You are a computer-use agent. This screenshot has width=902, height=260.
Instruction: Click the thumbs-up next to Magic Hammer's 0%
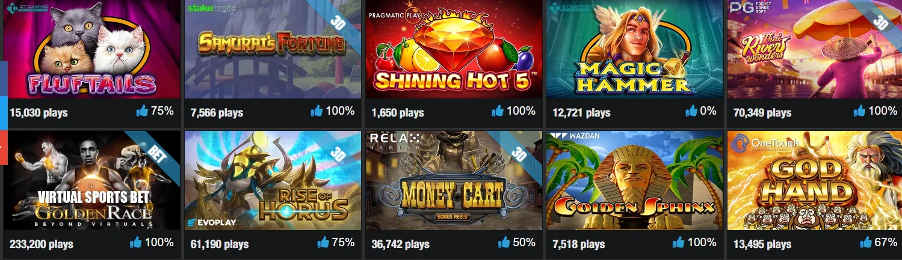click(x=691, y=110)
